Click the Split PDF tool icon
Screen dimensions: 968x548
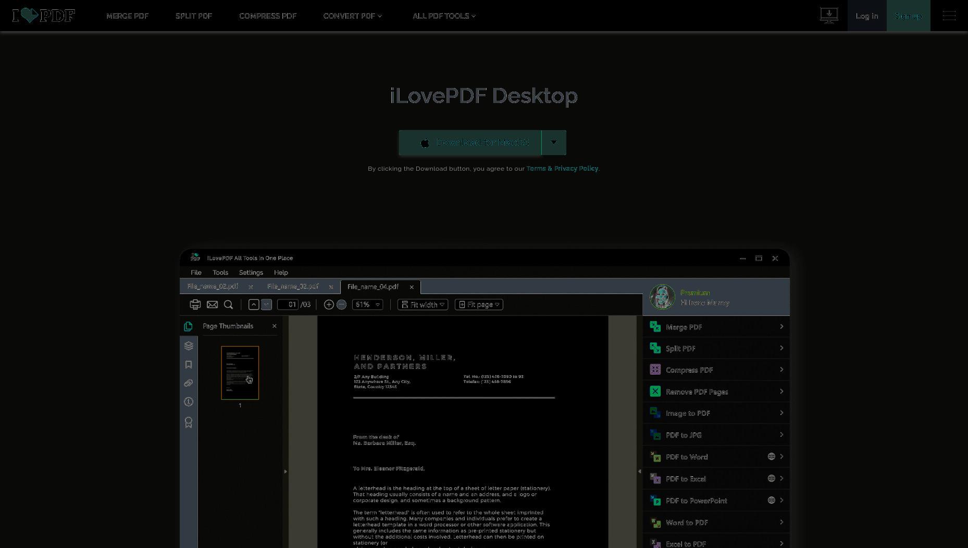[x=655, y=349]
